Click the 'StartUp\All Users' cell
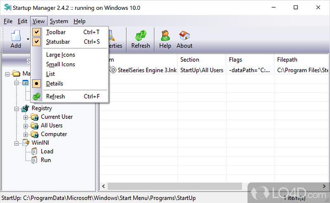 click(202, 70)
